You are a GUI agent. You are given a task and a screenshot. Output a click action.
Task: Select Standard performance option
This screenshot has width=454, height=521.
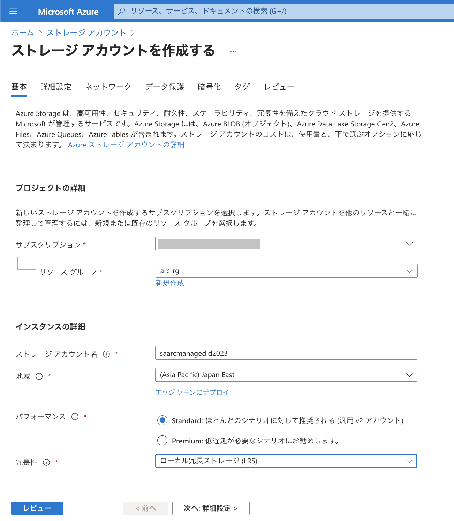tap(162, 420)
